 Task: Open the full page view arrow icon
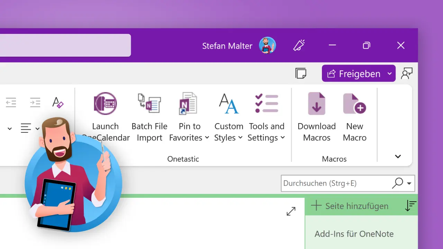(x=291, y=211)
